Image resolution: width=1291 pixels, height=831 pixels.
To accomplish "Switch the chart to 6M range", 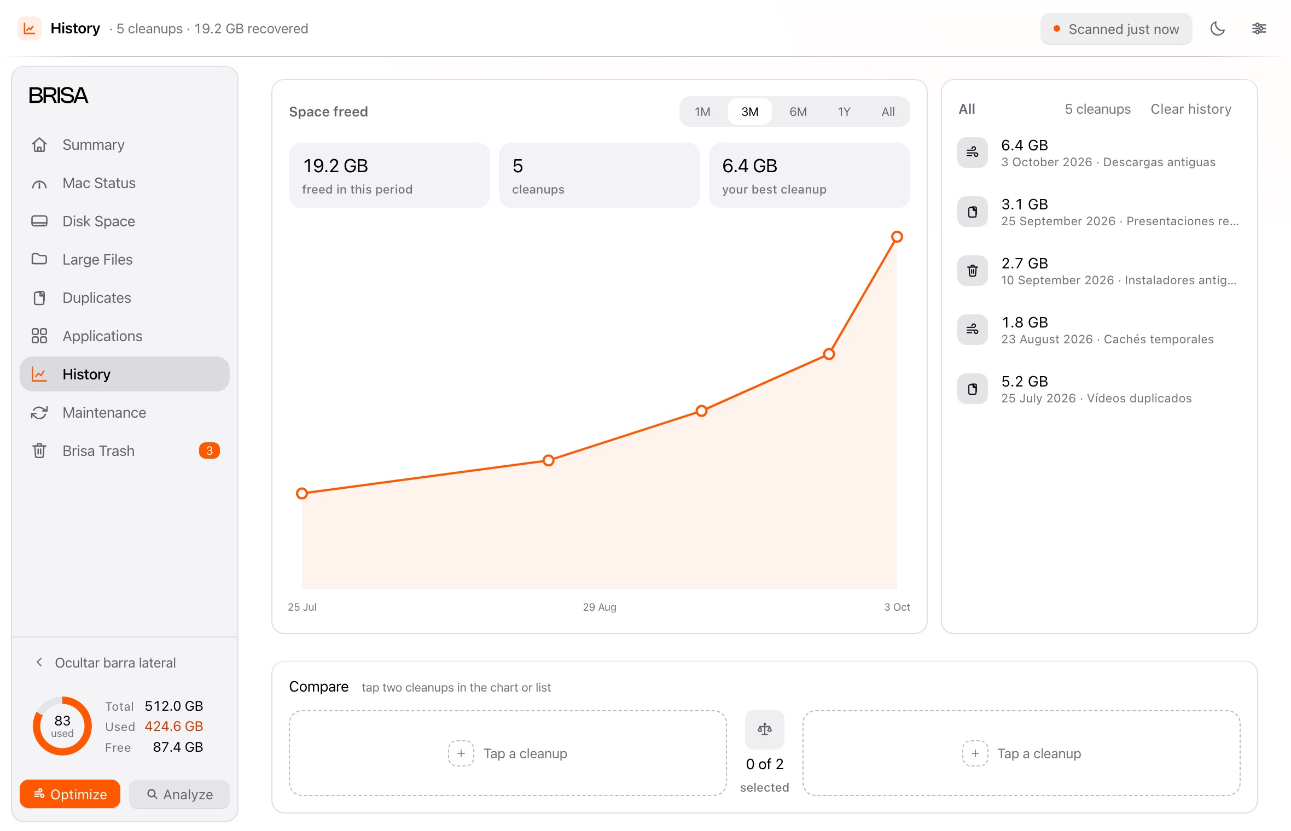I will (798, 112).
